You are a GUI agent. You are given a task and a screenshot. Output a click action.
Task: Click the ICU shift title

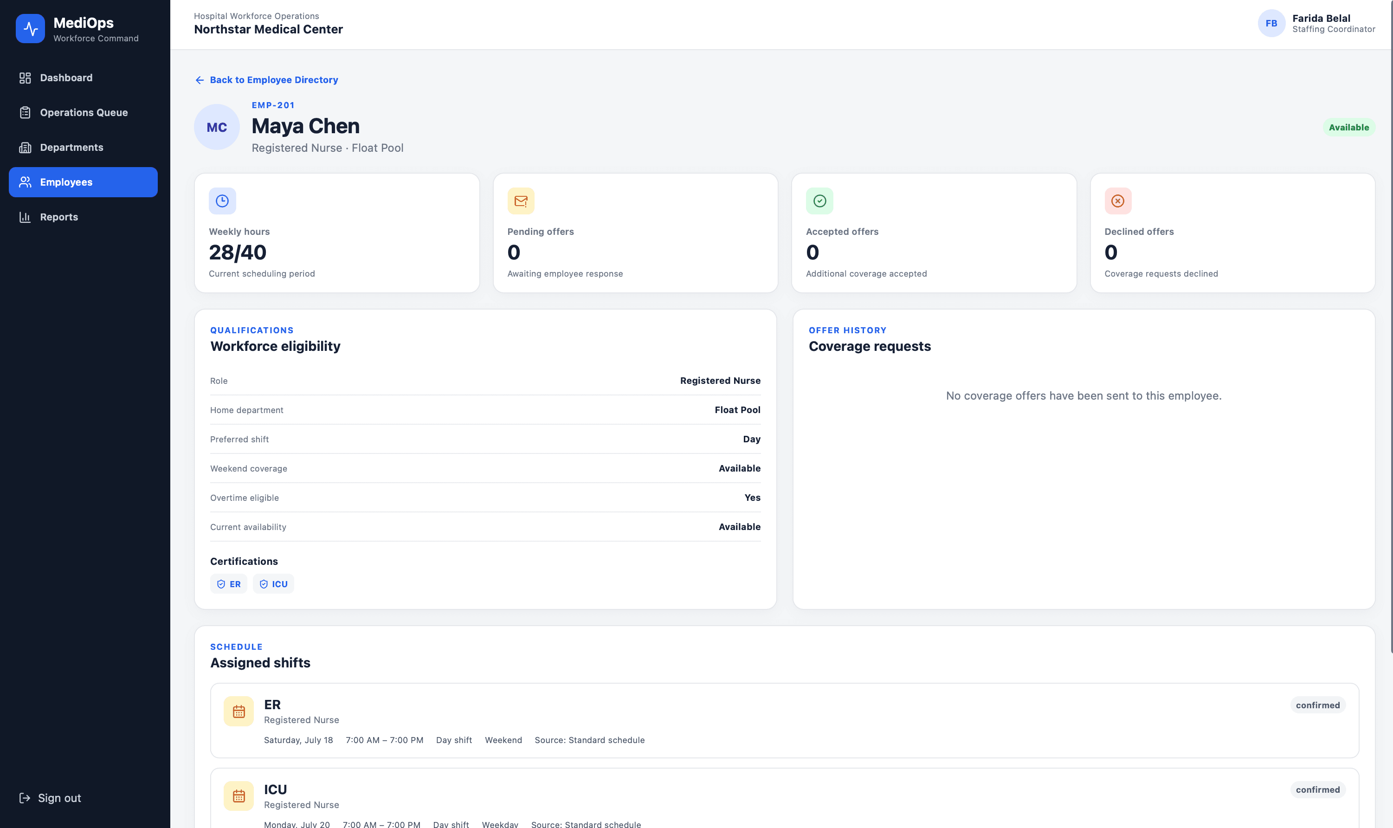pyautogui.click(x=276, y=789)
